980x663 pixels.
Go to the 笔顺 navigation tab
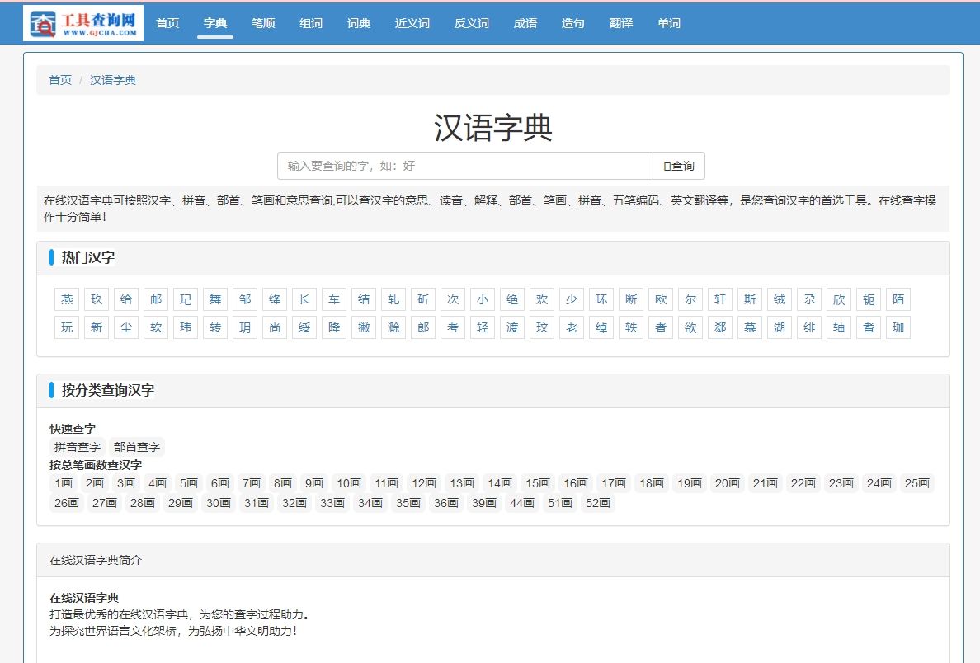pyautogui.click(x=263, y=23)
